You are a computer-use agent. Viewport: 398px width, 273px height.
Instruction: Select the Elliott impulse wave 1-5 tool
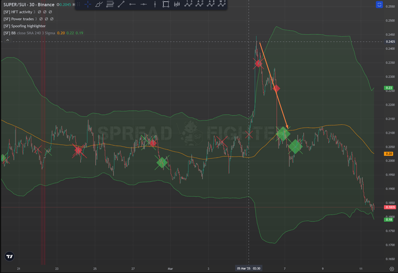(188, 4)
